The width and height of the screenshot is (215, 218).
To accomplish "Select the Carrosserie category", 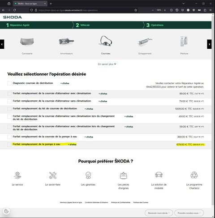I will (x=27, y=46).
